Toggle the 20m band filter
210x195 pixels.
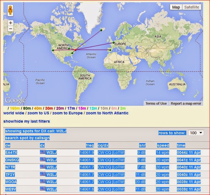coord(60,108)
